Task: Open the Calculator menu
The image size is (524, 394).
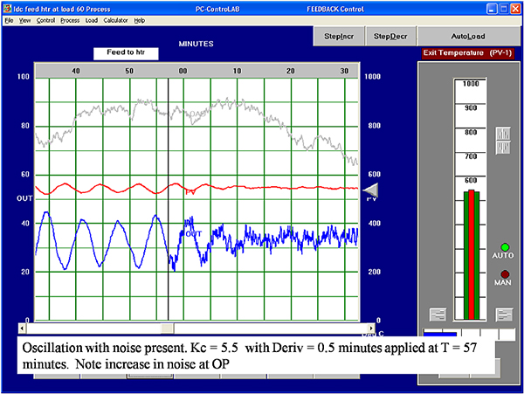Action: (115, 20)
